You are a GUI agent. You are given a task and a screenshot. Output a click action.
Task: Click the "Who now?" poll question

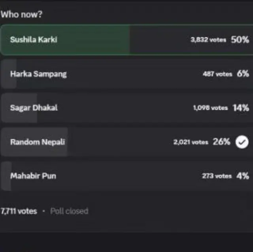pyautogui.click(x=21, y=15)
